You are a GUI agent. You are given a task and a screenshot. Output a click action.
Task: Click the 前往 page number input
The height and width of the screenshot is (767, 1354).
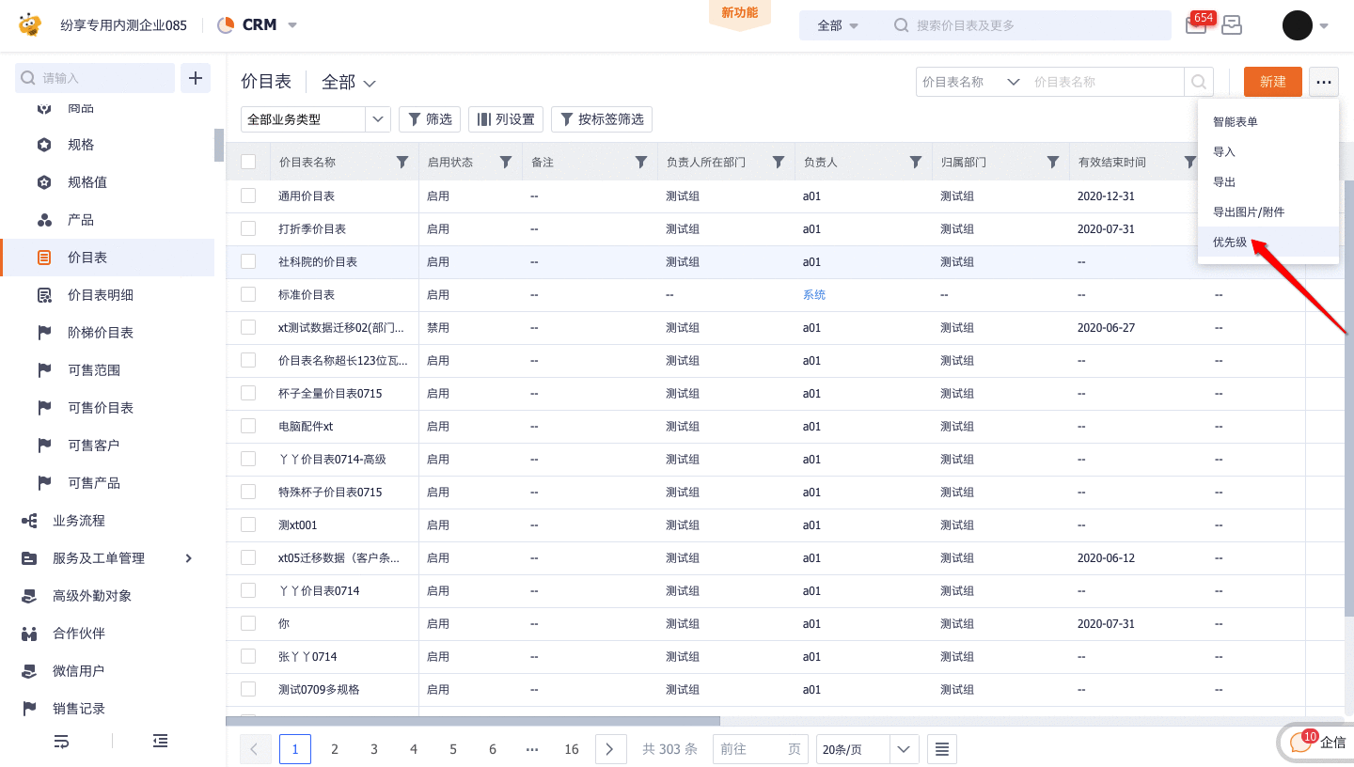coord(760,749)
